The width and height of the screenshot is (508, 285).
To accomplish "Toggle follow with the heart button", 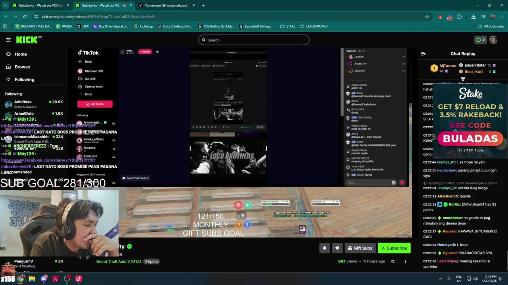I will tap(337, 248).
